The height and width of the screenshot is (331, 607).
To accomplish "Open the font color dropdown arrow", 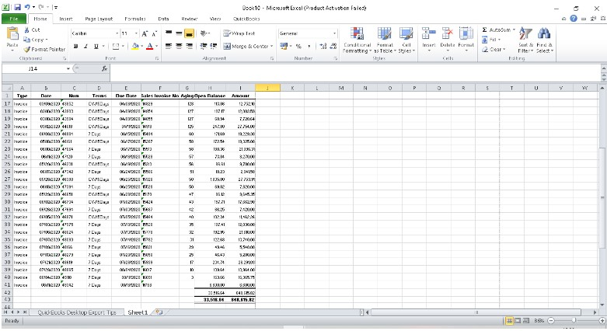I will point(156,46).
